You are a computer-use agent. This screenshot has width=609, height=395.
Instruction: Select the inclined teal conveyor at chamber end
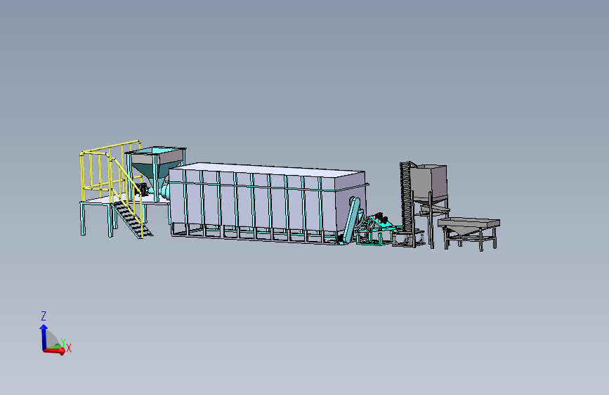click(x=351, y=221)
